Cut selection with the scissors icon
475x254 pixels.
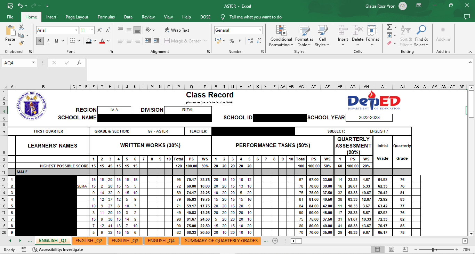pyautogui.click(x=21, y=27)
